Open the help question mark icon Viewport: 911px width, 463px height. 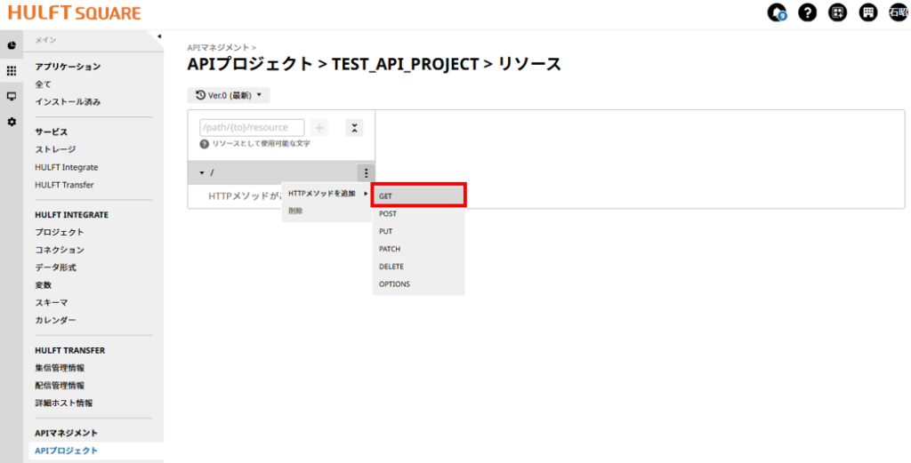click(x=807, y=12)
